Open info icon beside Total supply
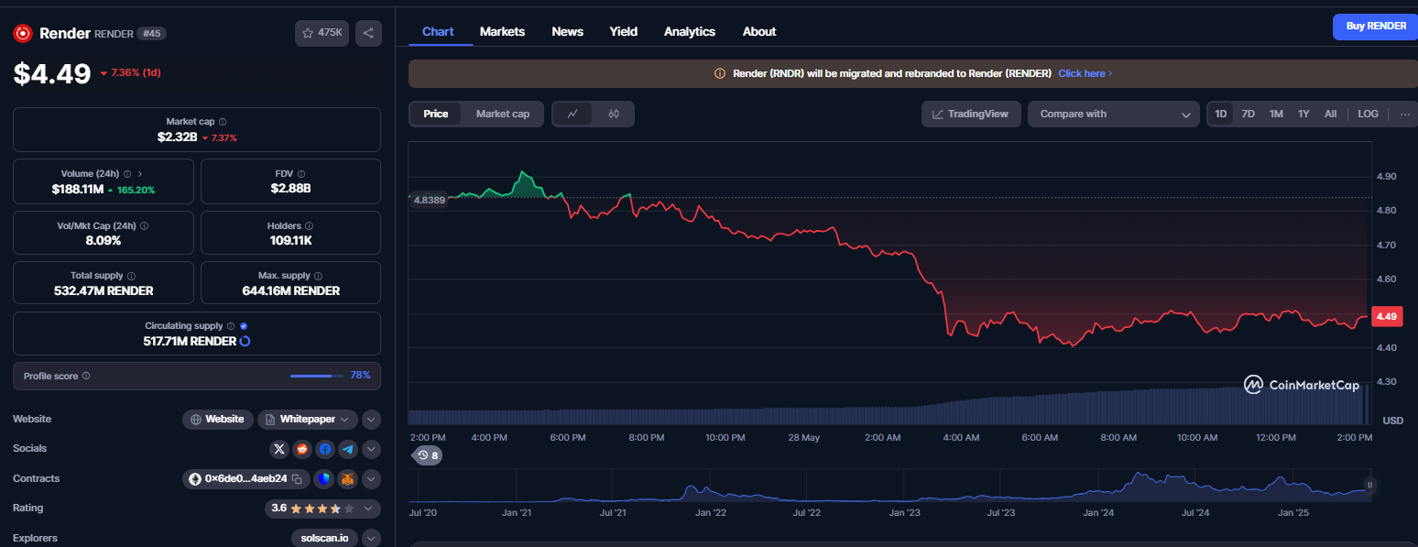The width and height of the screenshot is (1418, 547). pos(131,276)
